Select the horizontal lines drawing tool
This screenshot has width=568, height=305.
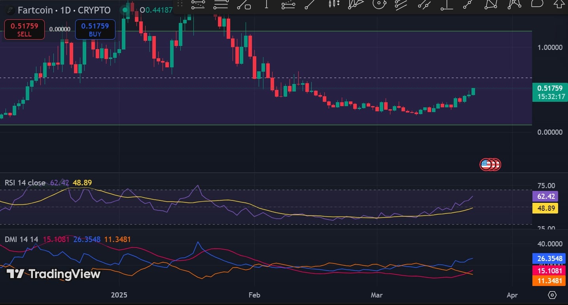point(221,4)
